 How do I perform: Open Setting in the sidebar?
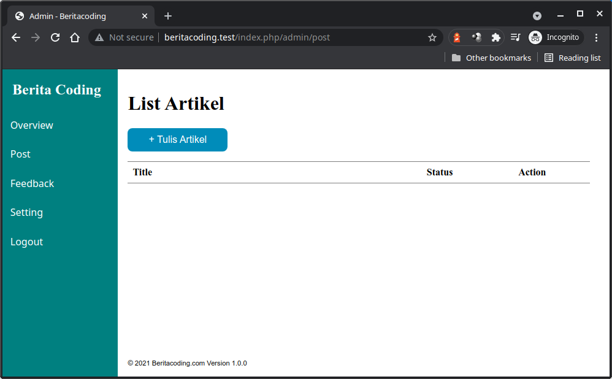coord(27,212)
